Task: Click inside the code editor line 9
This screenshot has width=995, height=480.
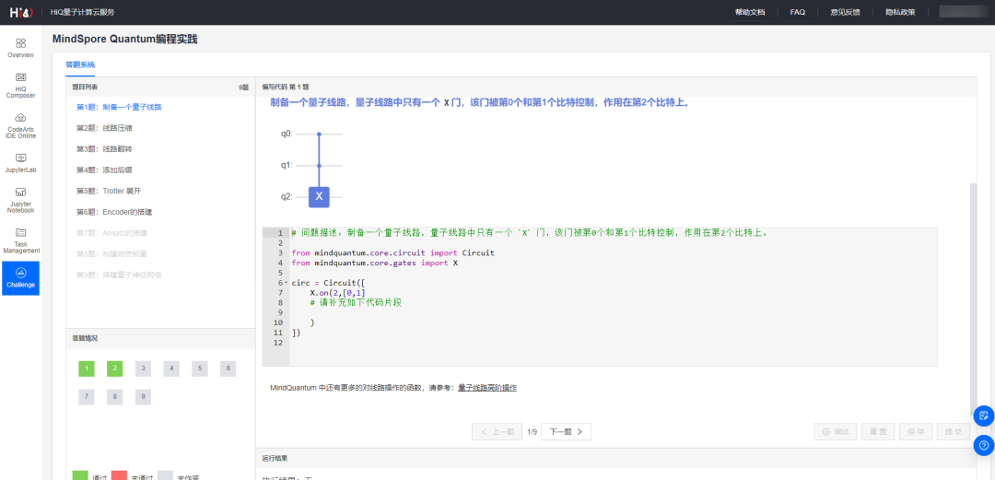Action: point(461,312)
